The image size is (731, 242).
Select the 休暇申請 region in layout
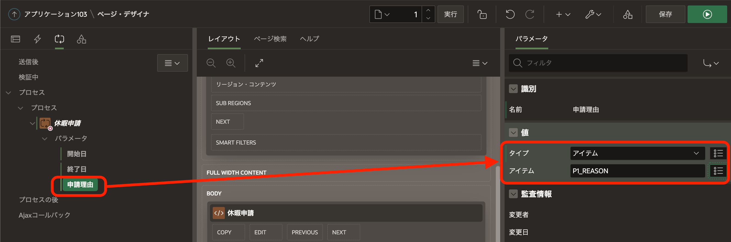click(x=346, y=213)
